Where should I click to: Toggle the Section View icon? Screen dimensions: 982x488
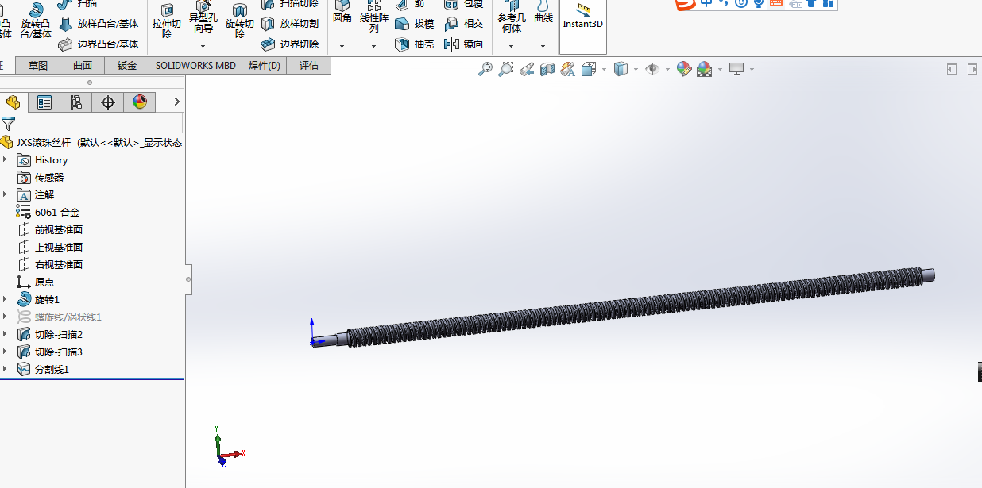click(547, 70)
